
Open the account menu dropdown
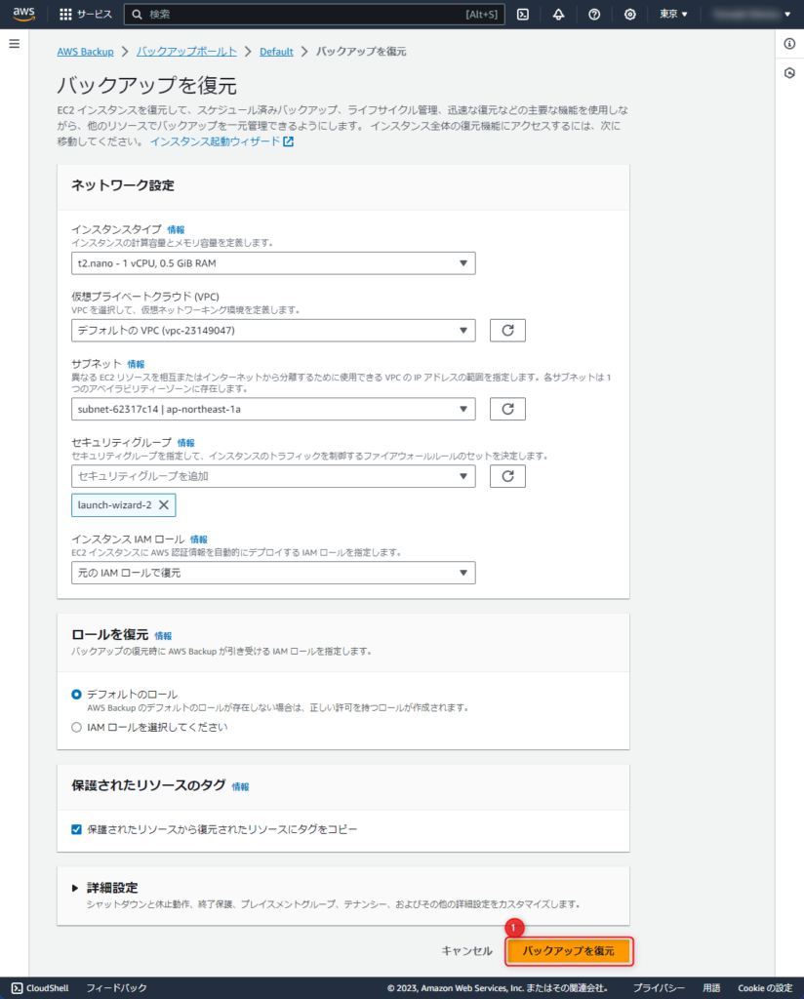coord(752,14)
